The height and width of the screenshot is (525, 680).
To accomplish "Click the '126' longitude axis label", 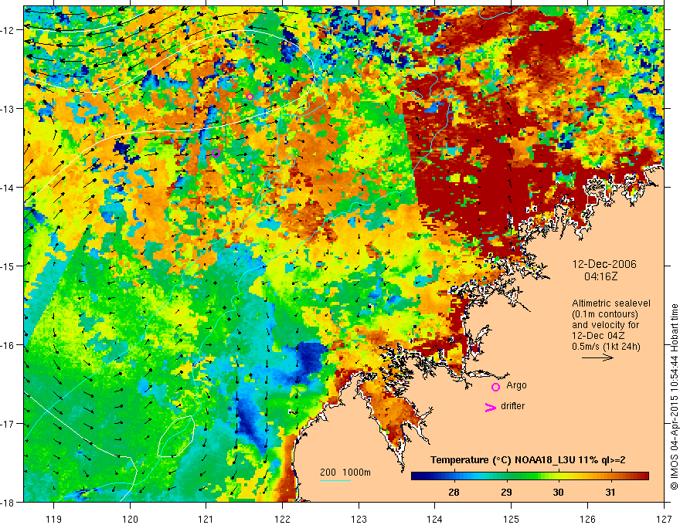I will [587, 519].
